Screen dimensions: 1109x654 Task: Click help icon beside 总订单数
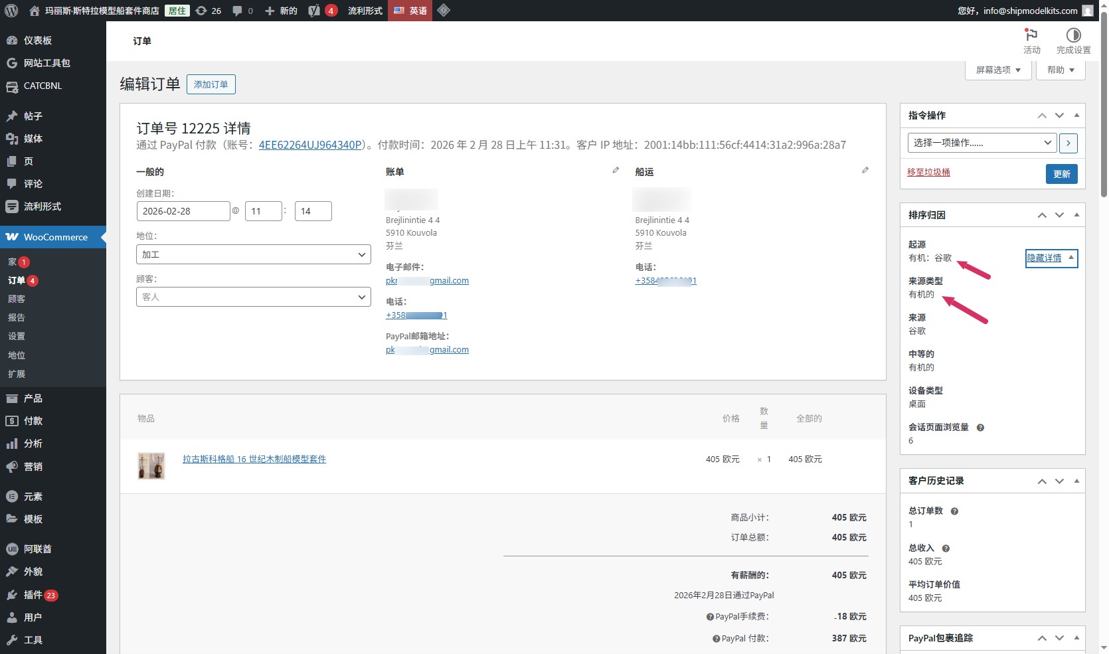tap(954, 511)
